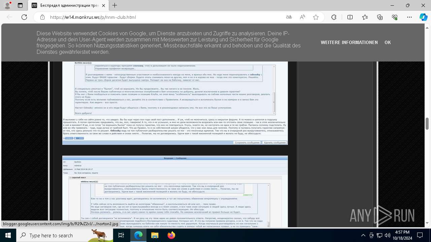Accept cookies with OK button
The image size is (431, 242).
click(388, 42)
